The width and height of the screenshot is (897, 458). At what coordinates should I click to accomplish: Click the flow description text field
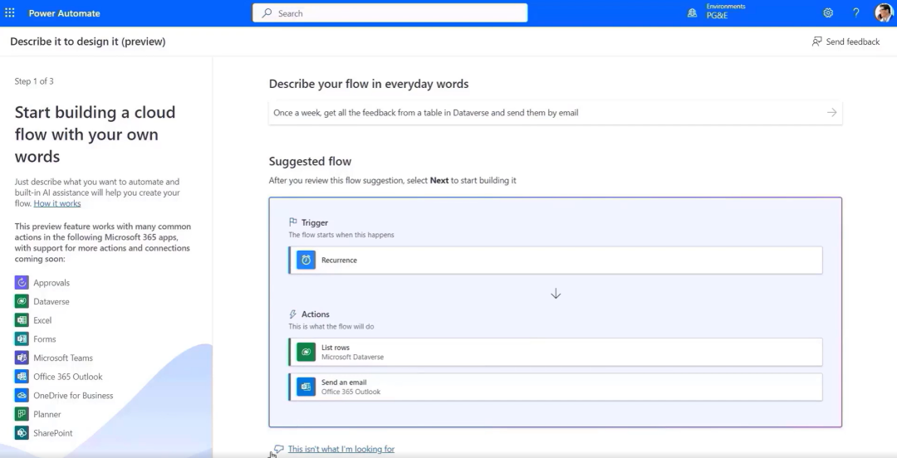pyautogui.click(x=540, y=113)
